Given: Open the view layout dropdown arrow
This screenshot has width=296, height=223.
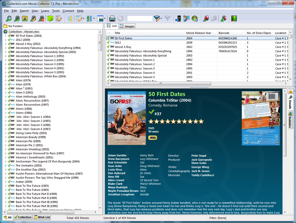Looking at the screenshot, I should click(x=105, y=18).
